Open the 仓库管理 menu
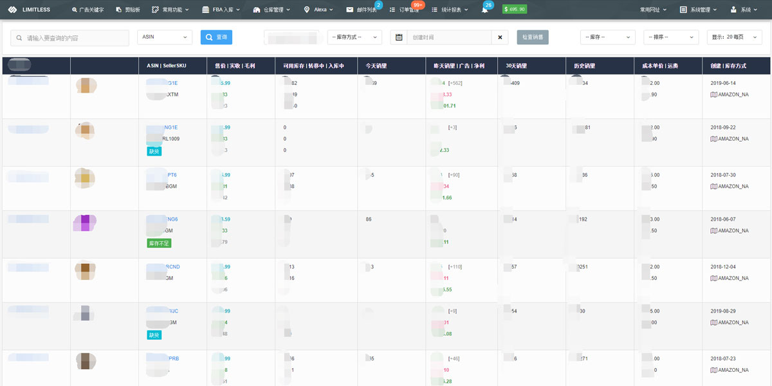772x386 pixels. pyautogui.click(x=272, y=10)
